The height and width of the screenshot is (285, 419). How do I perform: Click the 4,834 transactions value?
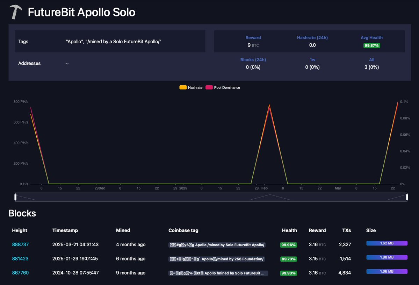point(345,273)
